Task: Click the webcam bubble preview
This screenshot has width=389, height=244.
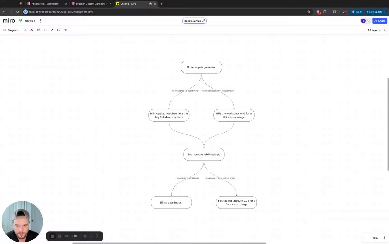Action: pyautogui.click(x=22, y=221)
